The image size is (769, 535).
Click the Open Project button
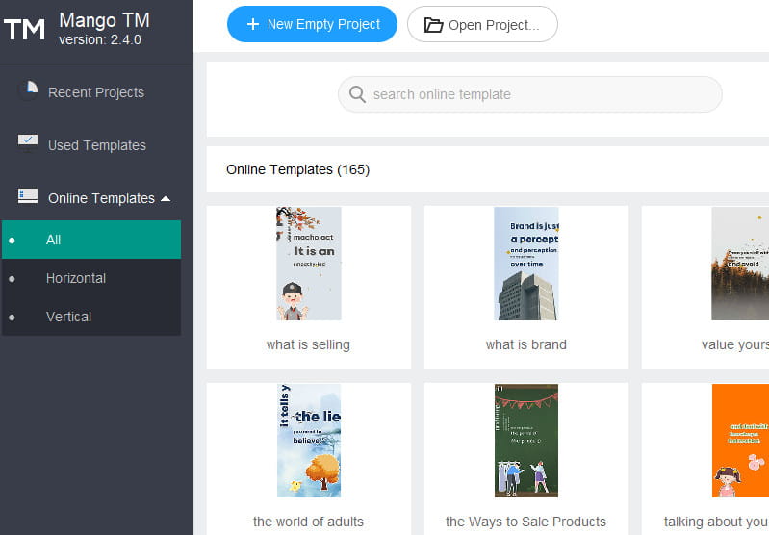pos(482,24)
